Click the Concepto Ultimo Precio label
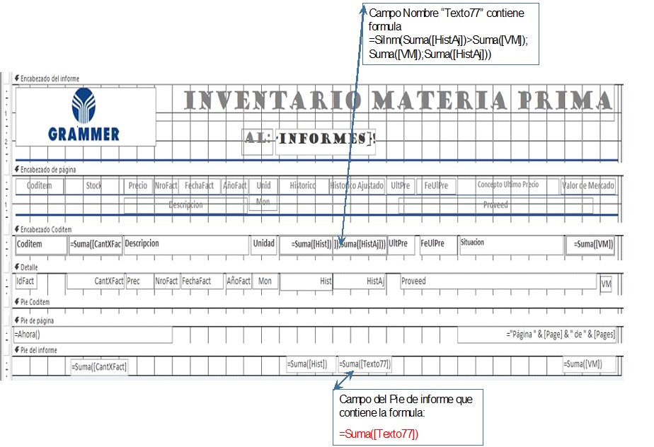This screenshot has height=447, width=654. click(x=508, y=185)
